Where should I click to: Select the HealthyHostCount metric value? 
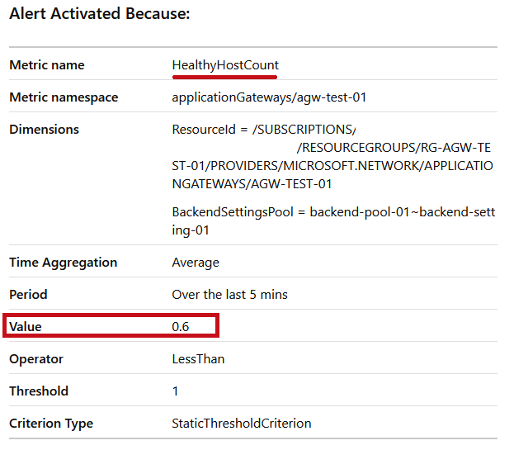[x=225, y=65]
